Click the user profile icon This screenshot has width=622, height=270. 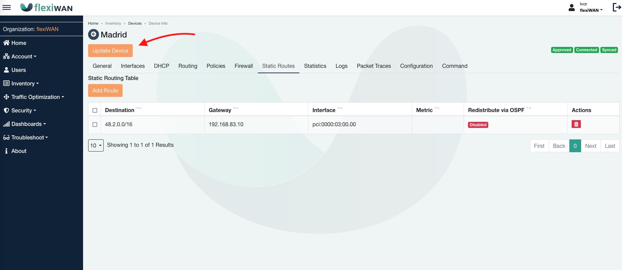(572, 7)
